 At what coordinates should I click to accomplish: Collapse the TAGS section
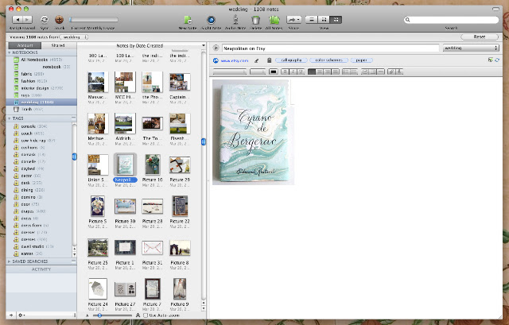tap(10, 118)
